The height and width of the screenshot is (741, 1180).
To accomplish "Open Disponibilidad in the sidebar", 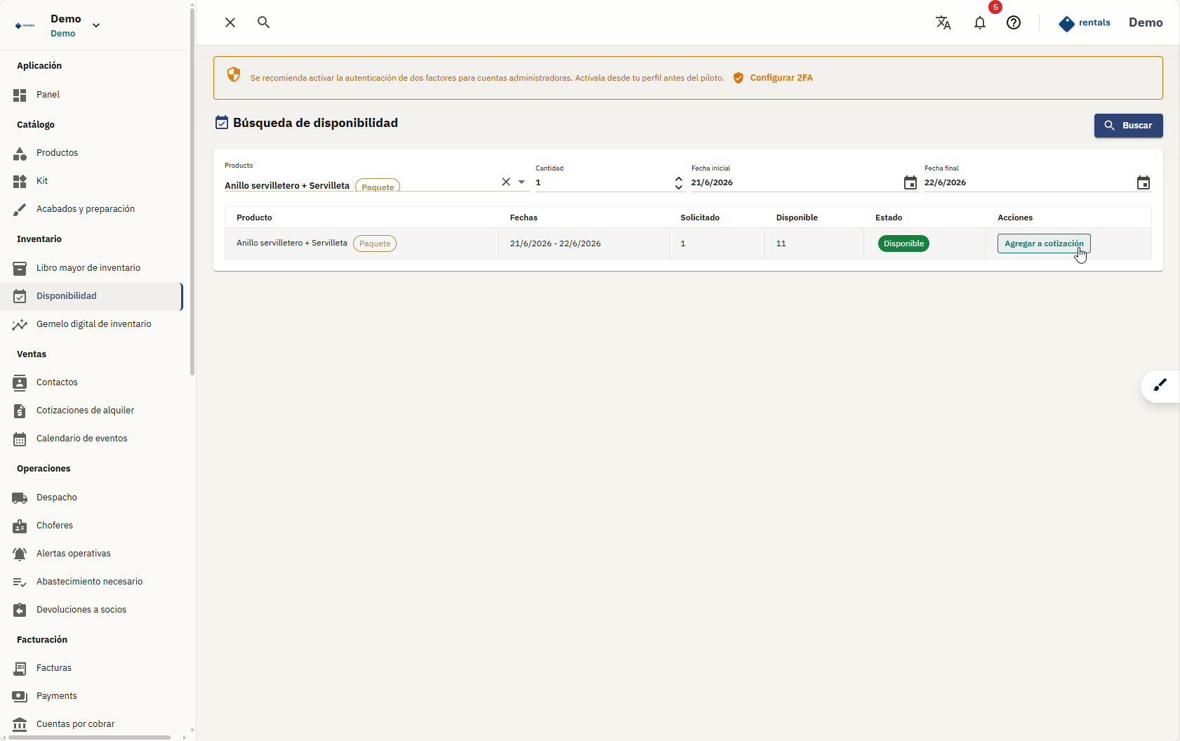I will tap(91, 296).
